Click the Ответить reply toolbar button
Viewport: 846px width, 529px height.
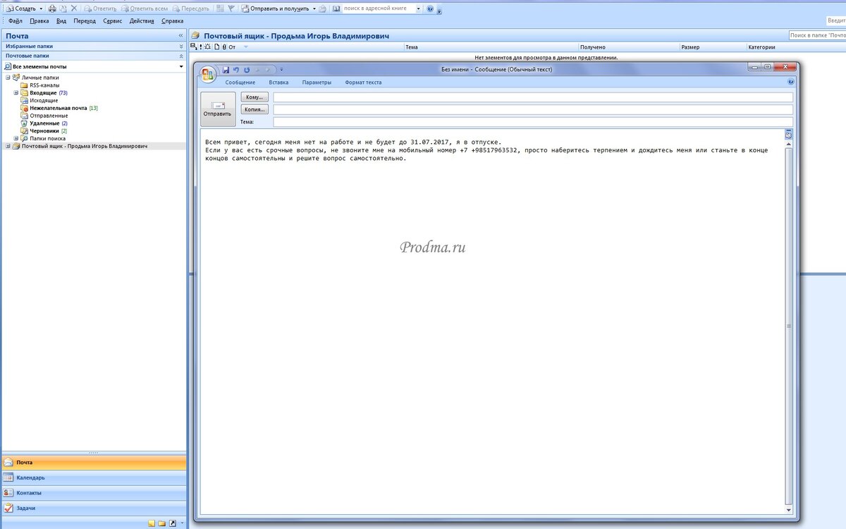click(x=100, y=8)
